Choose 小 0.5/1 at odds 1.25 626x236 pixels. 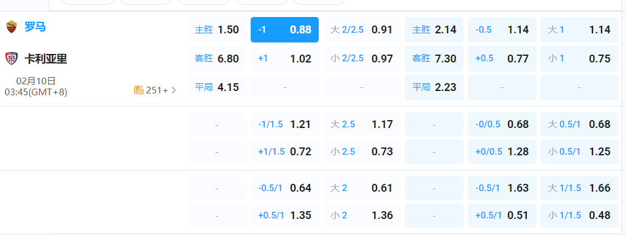point(579,151)
